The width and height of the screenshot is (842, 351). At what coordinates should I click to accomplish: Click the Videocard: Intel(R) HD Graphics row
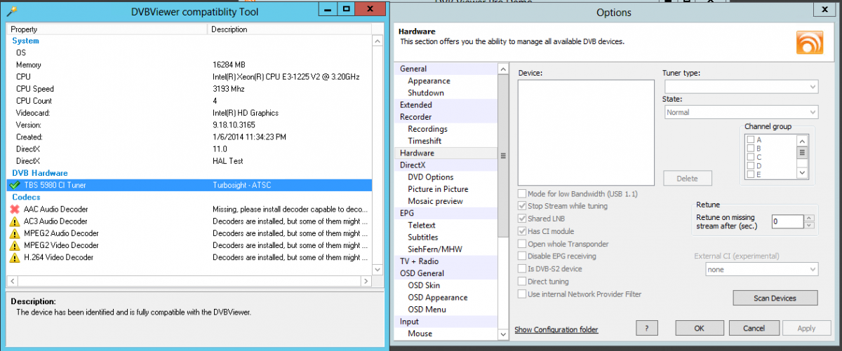click(189, 113)
